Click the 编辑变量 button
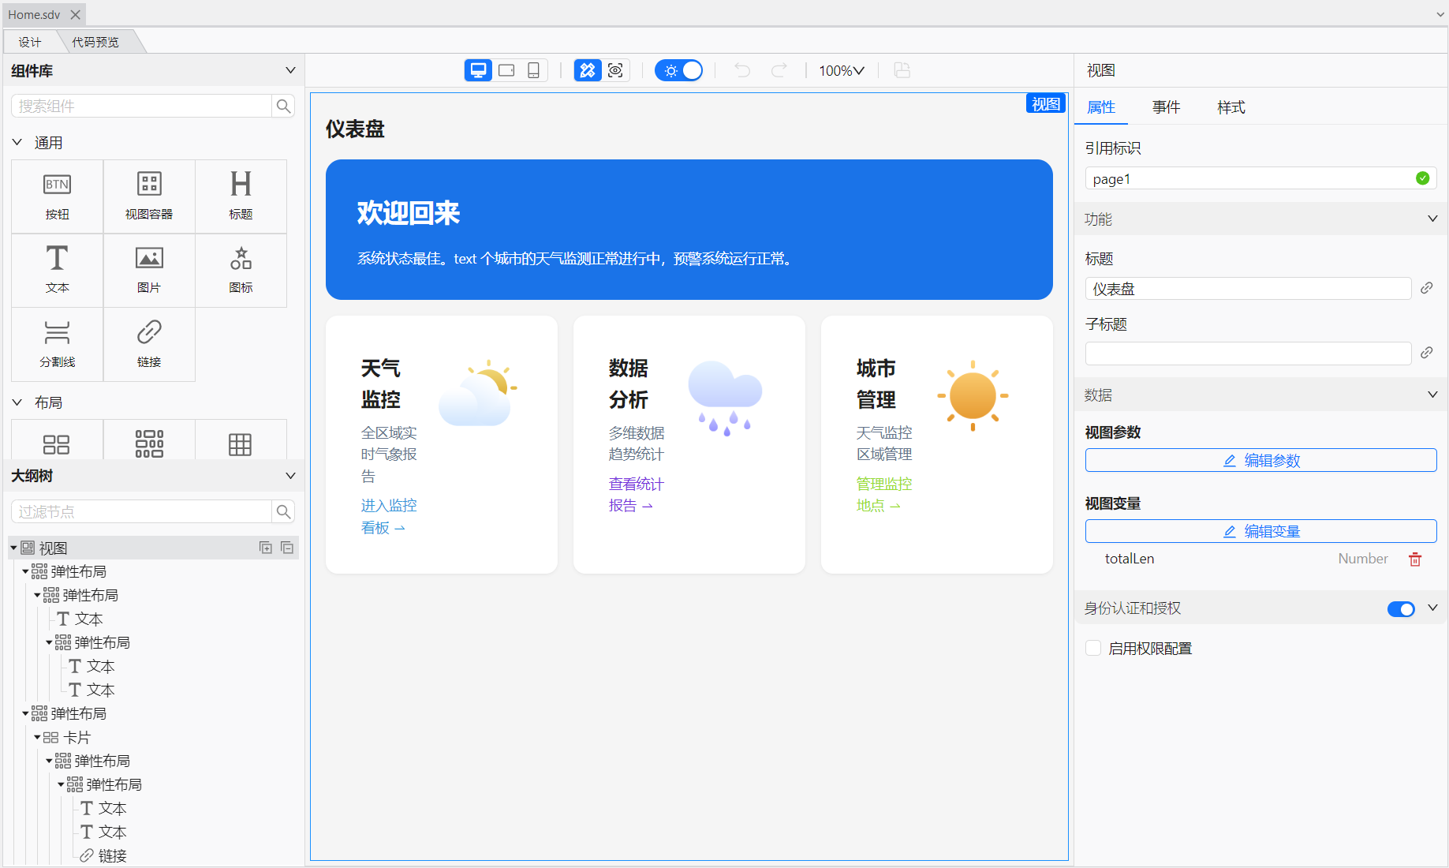This screenshot has width=1449, height=868. click(x=1260, y=531)
